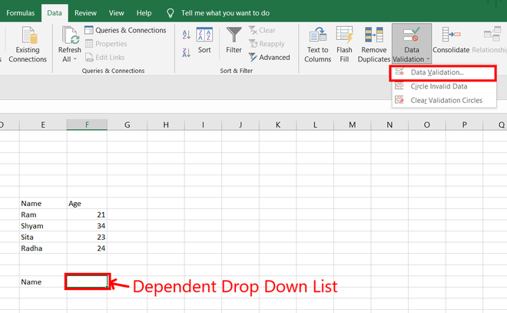
Task: Click Remove Duplicates
Action: pos(374,45)
